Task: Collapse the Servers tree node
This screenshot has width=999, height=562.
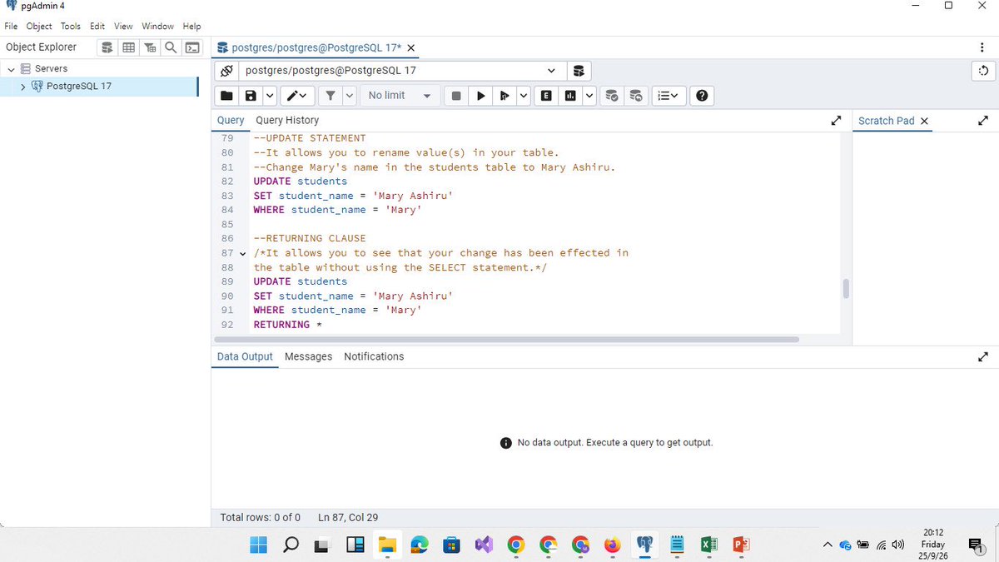Action: tap(12, 68)
